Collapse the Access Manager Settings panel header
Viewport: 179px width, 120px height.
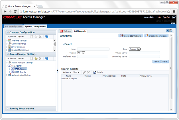click(8, 54)
